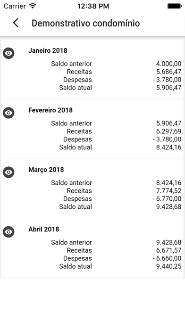View details with Janeiro 2018 eye icon
This screenshot has width=185, height=328.
click(x=8, y=53)
